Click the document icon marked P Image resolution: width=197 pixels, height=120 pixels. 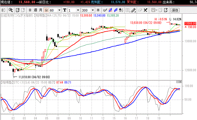pyautogui.click(x=166, y=10)
